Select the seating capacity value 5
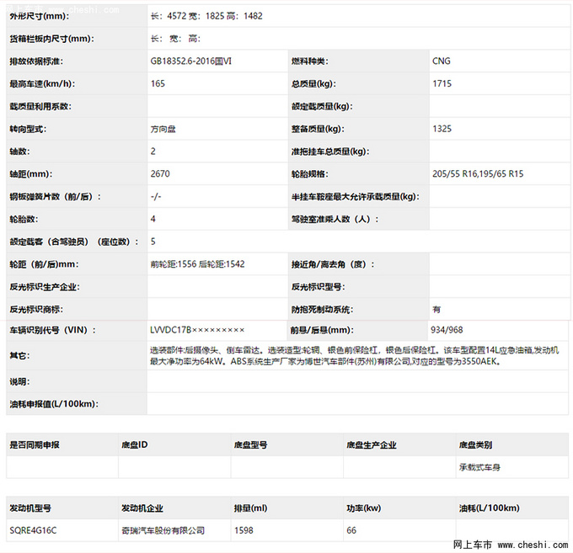The width and height of the screenshot is (573, 553). (x=153, y=242)
